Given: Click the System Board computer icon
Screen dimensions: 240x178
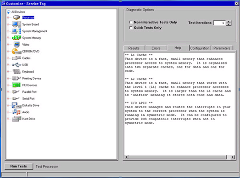Looking at the screenshot, I should tap(17, 24).
